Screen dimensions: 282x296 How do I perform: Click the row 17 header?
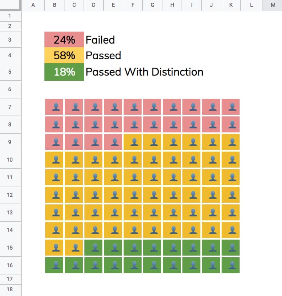10,279
